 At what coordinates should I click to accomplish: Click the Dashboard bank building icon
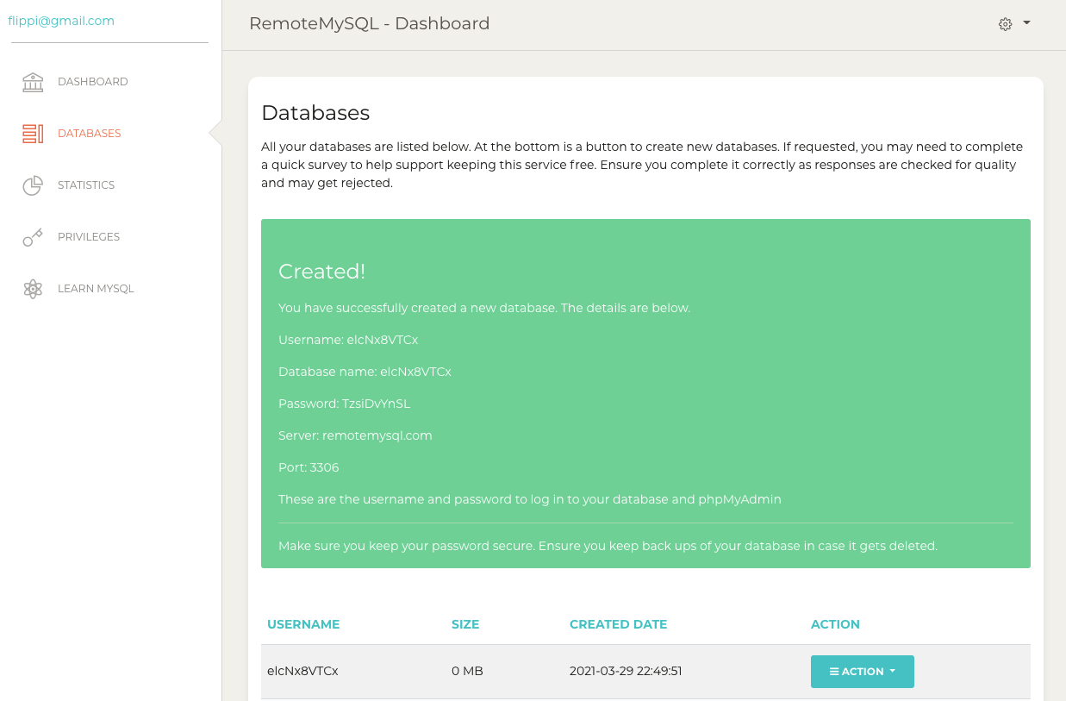[33, 82]
